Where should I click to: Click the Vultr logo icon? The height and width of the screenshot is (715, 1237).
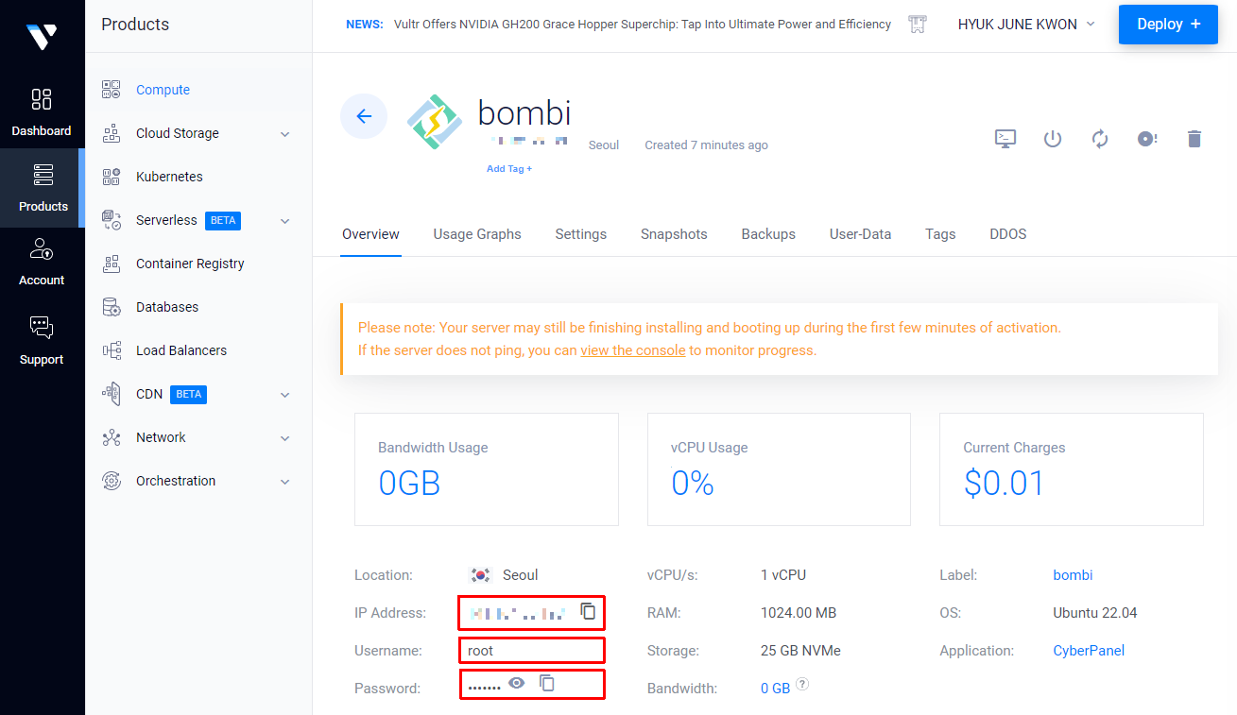click(42, 36)
